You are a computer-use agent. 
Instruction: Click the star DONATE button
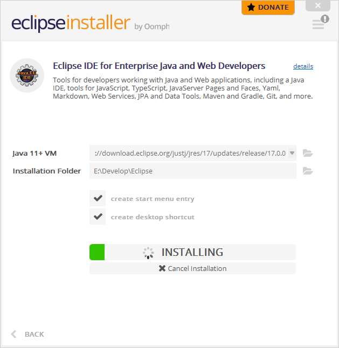(268, 8)
